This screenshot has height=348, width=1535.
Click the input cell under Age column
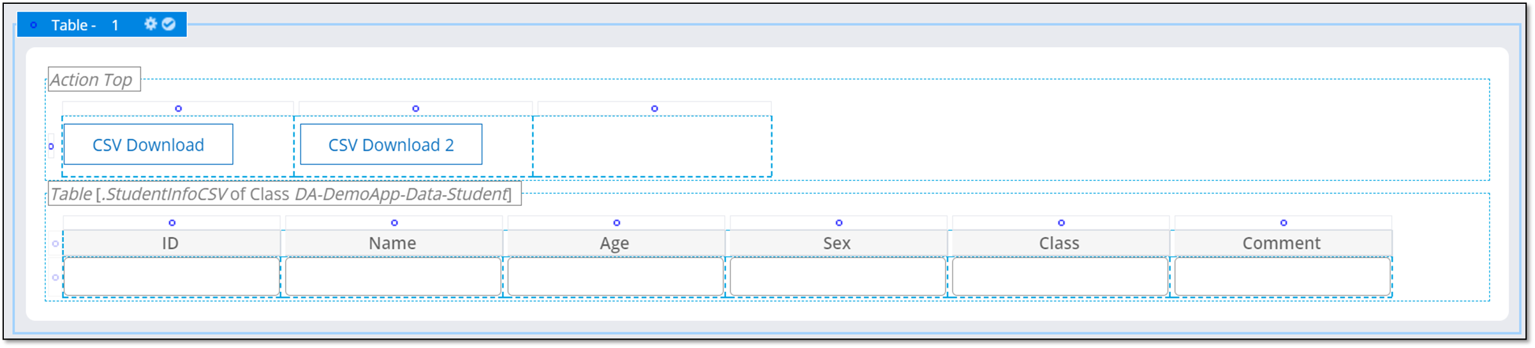pos(615,277)
